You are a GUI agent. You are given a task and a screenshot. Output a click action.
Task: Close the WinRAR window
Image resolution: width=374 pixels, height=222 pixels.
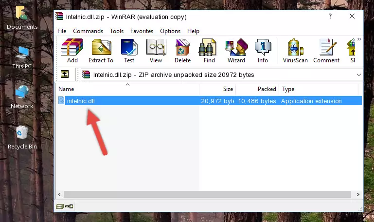tap(352, 16)
